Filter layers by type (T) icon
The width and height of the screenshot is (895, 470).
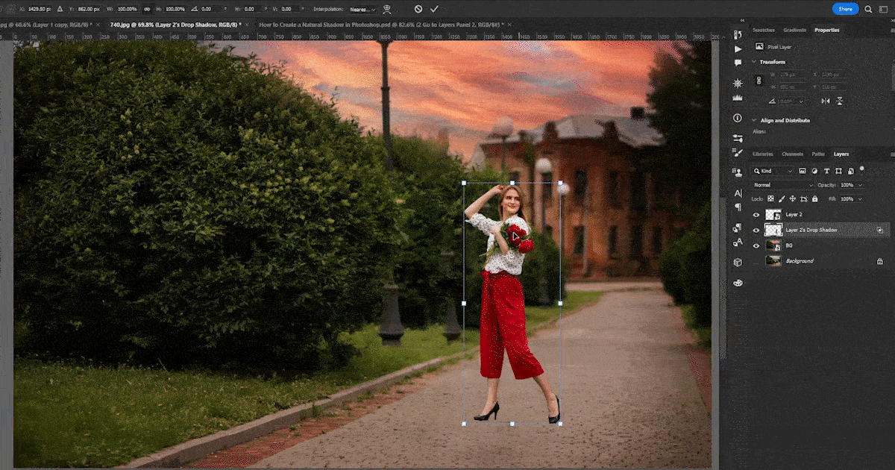827,171
